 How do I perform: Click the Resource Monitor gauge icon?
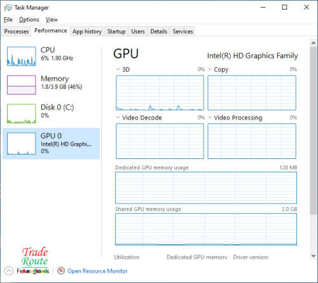click(x=61, y=271)
